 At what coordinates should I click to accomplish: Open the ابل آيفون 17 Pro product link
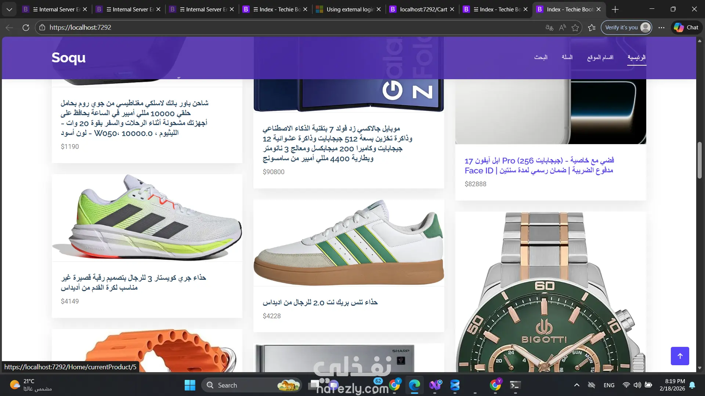[x=539, y=165]
